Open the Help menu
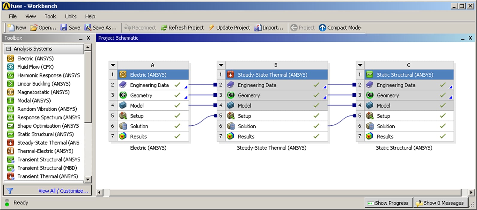The image size is (477, 210). [x=90, y=16]
